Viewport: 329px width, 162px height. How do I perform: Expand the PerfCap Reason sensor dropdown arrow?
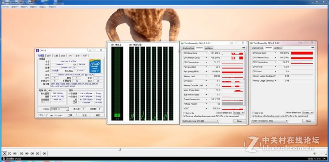click(x=206, y=104)
